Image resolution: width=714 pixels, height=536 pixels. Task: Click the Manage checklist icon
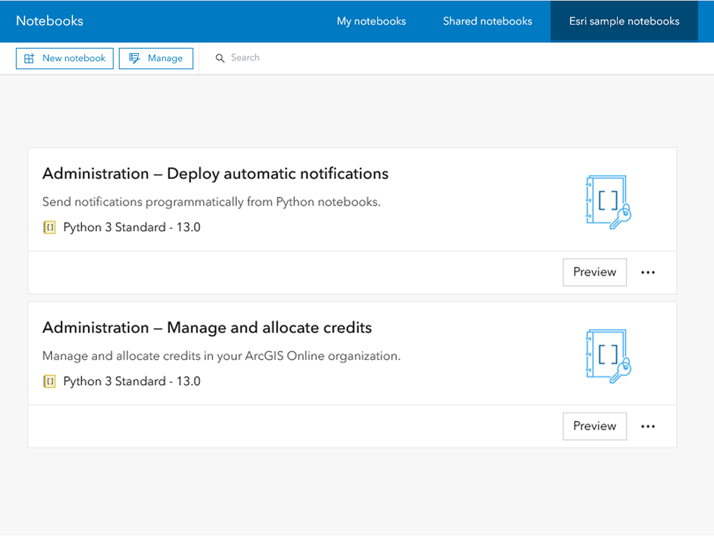(134, 58)
